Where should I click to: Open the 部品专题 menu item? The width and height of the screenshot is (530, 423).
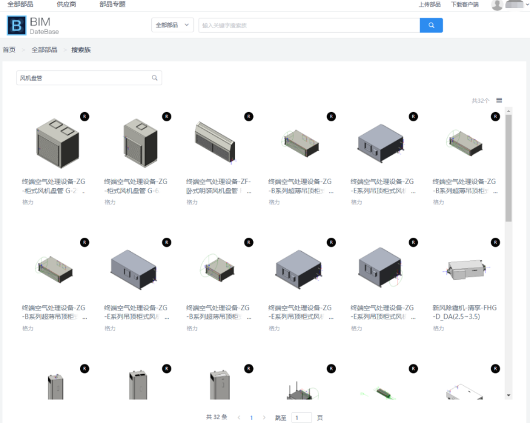(x=113, y=4)
